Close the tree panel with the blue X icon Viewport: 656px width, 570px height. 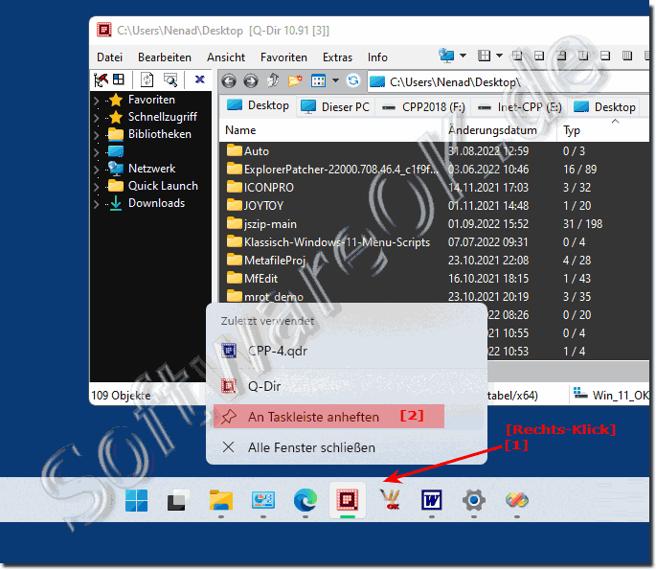tap(200, 80)
